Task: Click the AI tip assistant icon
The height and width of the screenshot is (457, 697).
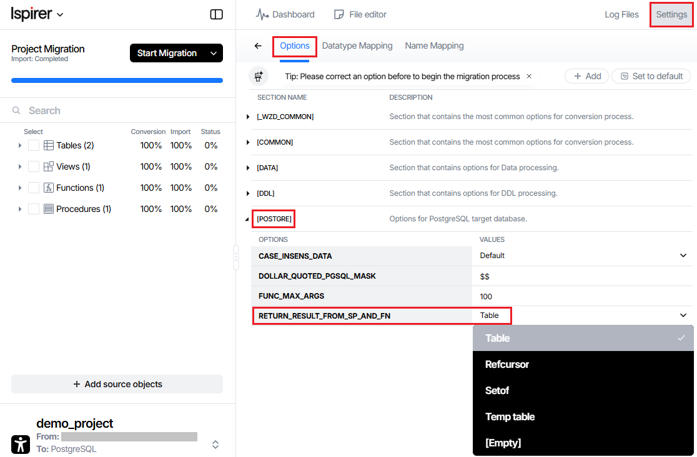Action: (x=259, y=76)
